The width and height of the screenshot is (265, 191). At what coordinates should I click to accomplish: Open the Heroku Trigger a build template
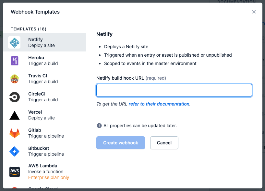[x=45, y=61]
